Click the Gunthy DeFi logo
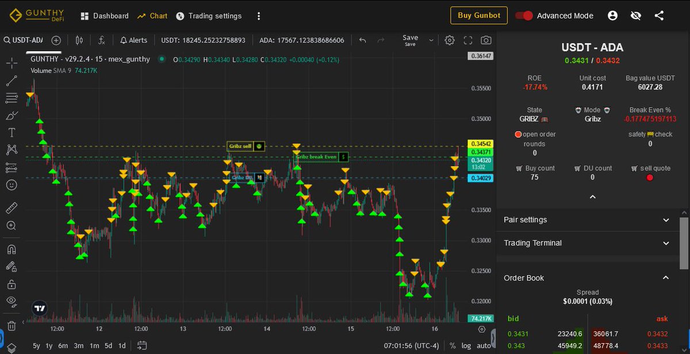The height and width of the screenshot is (354, 690). (37, 16)
